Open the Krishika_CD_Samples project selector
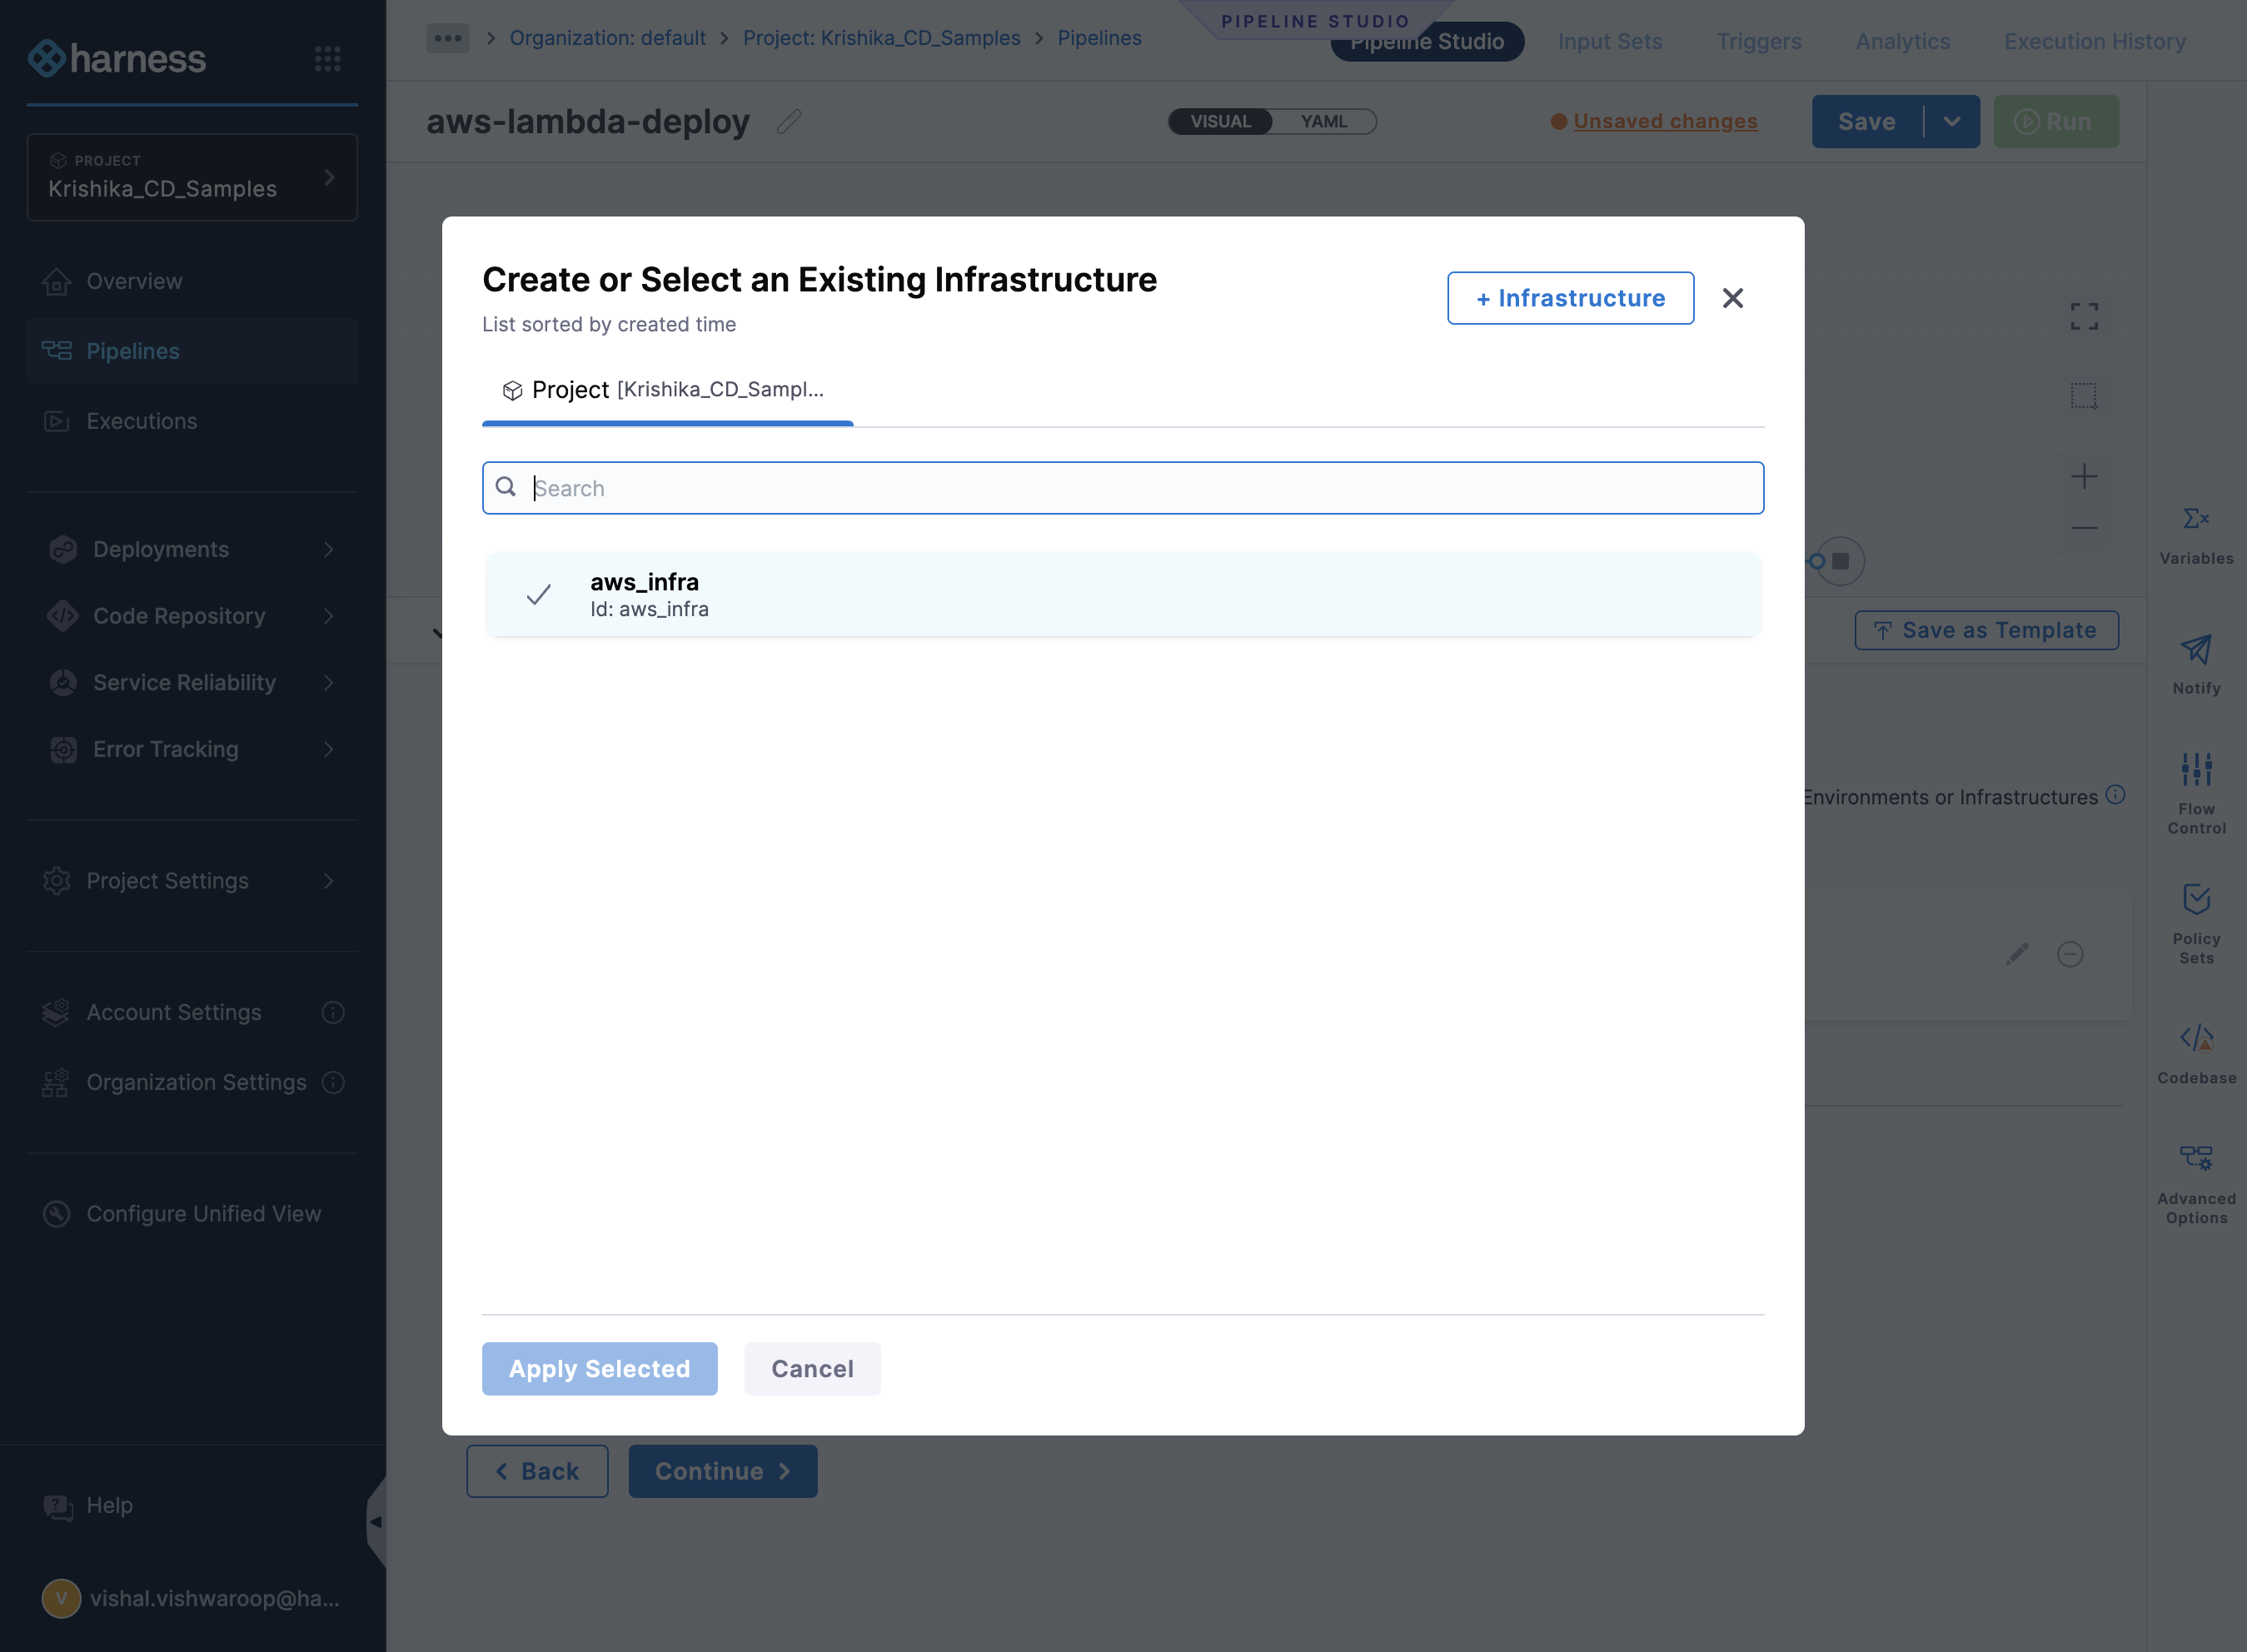Screen dimensions: 2247x1652 [x=192, y=177]
